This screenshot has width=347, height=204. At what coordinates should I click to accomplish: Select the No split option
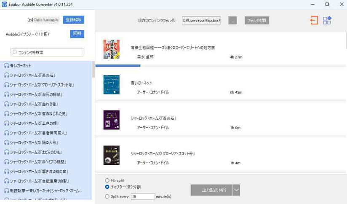click(107, 180)
